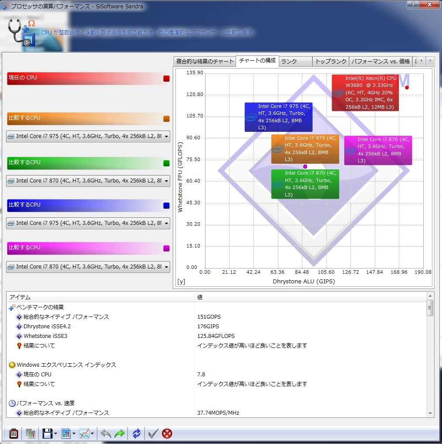
Task: Click the tab strip right scroll arrow
Action: 430,61
